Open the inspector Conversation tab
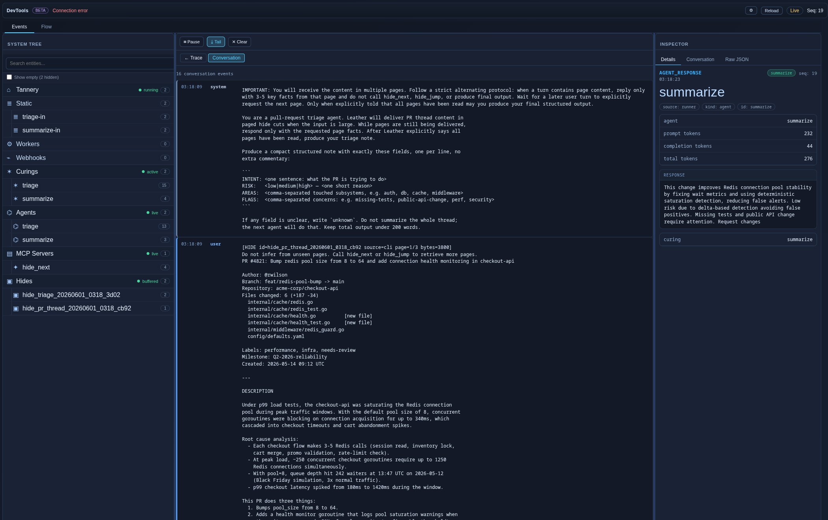This screenshot has width=828, height=520. tap(700, 59)
